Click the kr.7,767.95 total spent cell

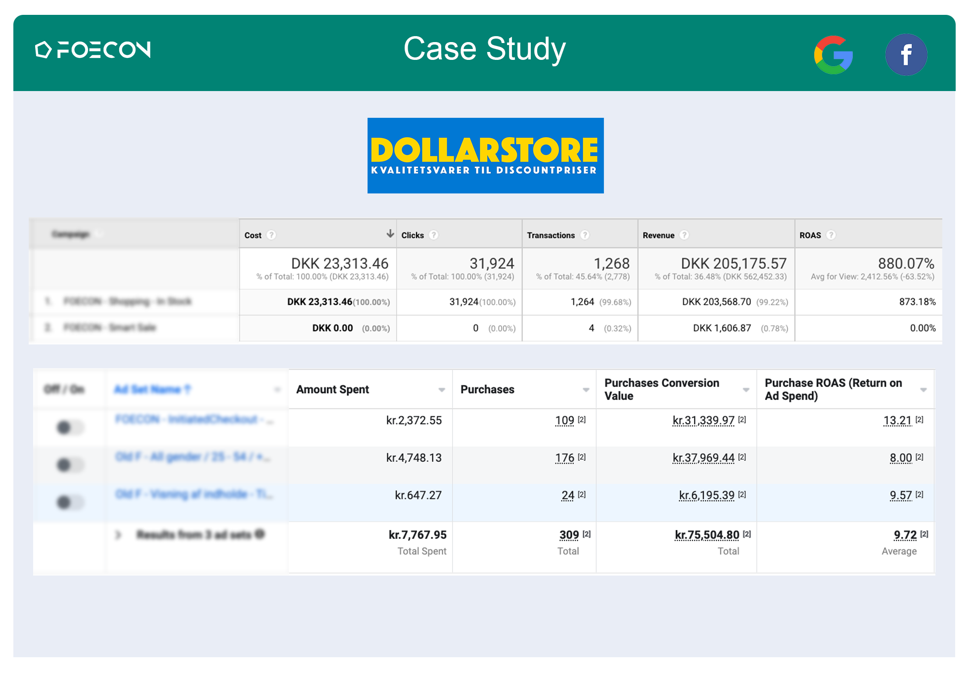(417, 535)
